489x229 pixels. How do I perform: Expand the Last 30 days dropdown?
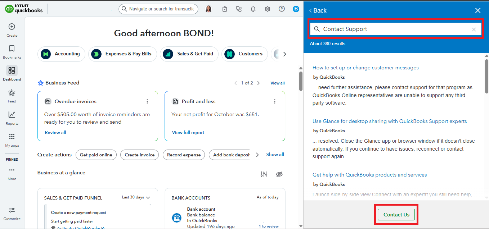136,197
